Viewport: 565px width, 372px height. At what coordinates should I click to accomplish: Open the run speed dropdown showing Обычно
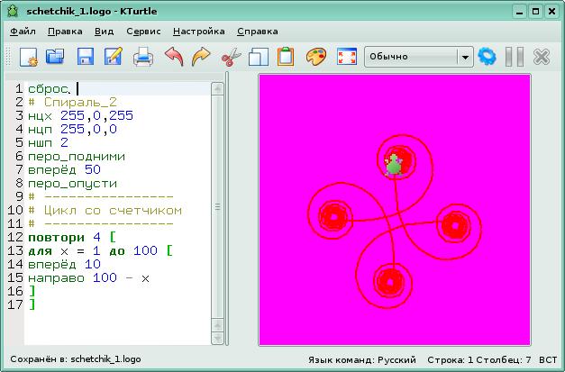point(418,57)
